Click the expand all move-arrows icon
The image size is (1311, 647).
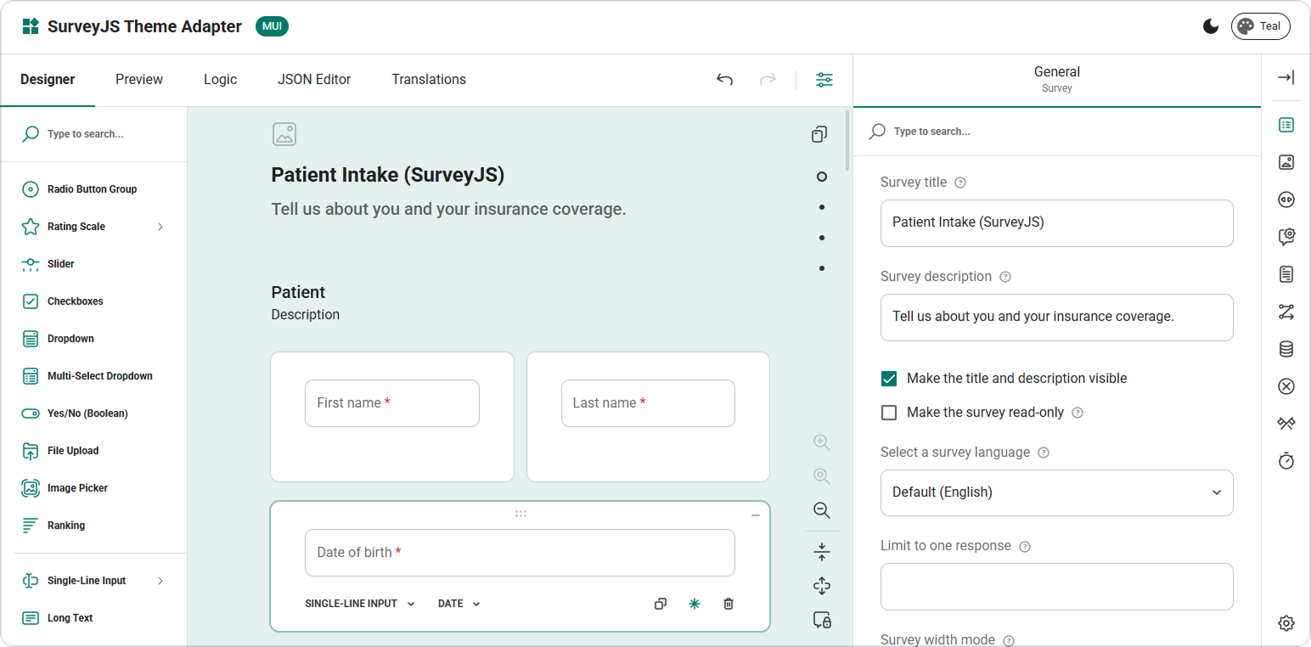point(821,586)
